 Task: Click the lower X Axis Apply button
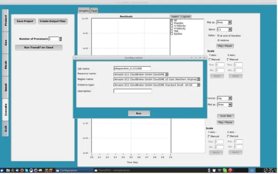click(235, 152)
